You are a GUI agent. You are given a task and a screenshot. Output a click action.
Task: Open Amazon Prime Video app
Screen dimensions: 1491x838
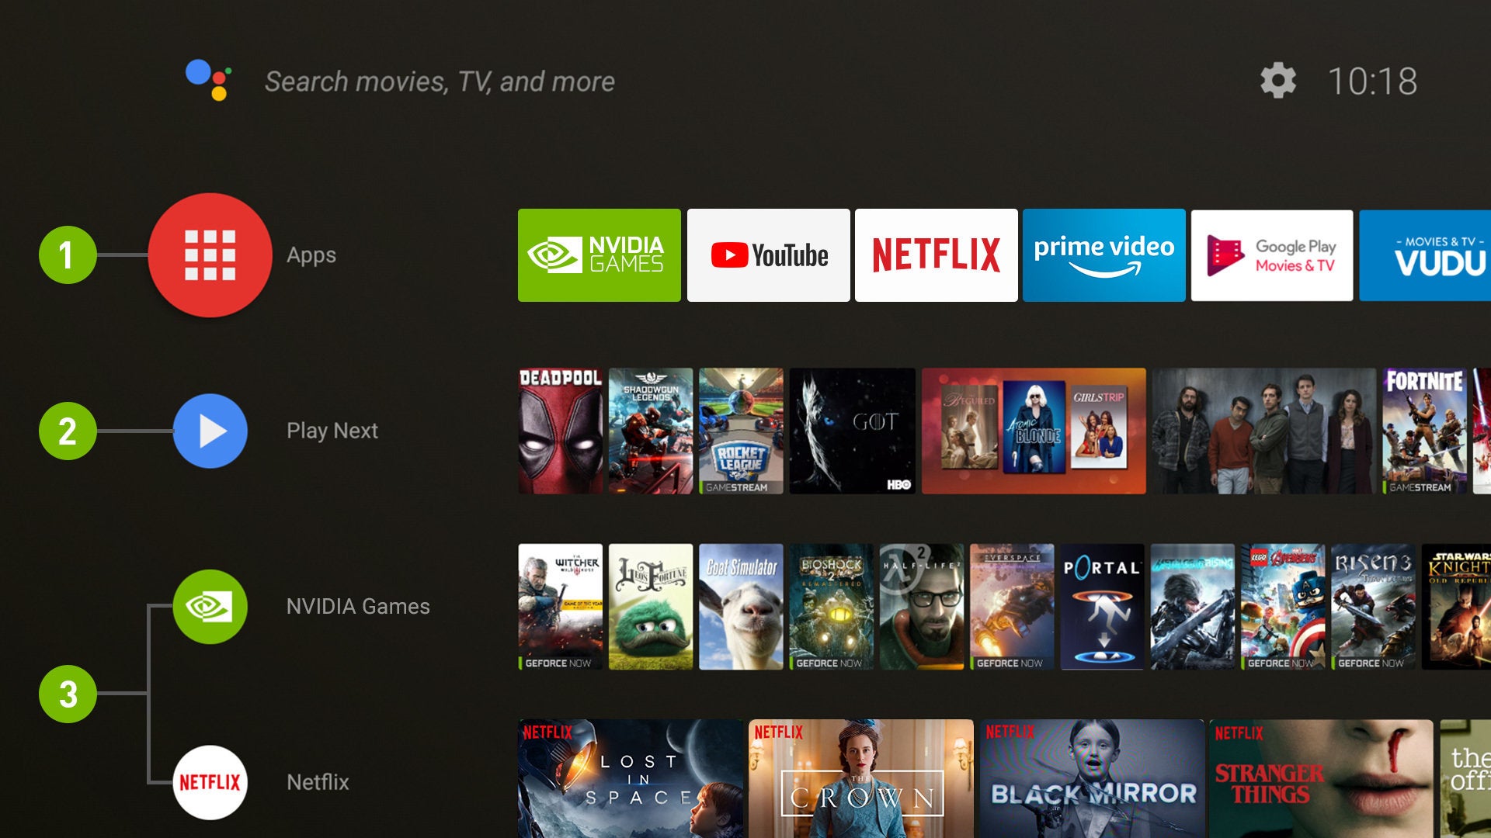[1104, 255]
